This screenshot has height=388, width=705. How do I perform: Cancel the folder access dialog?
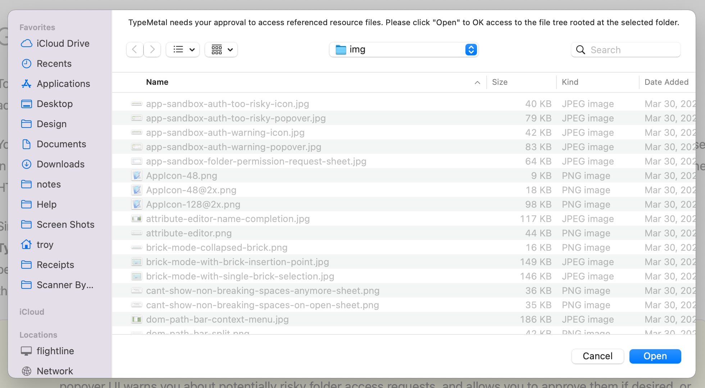(597, 356)
